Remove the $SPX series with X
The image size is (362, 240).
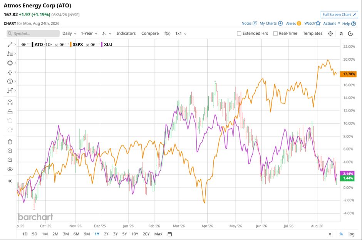click(x=87, y=45)
